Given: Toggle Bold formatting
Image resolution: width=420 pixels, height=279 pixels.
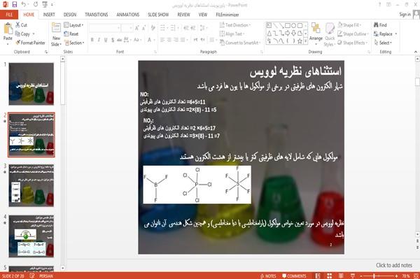Looking at the screenshot, I should tap(92, 40).
